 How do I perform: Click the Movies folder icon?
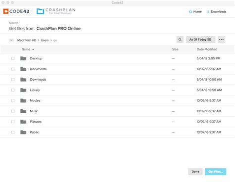pos(23,100)
